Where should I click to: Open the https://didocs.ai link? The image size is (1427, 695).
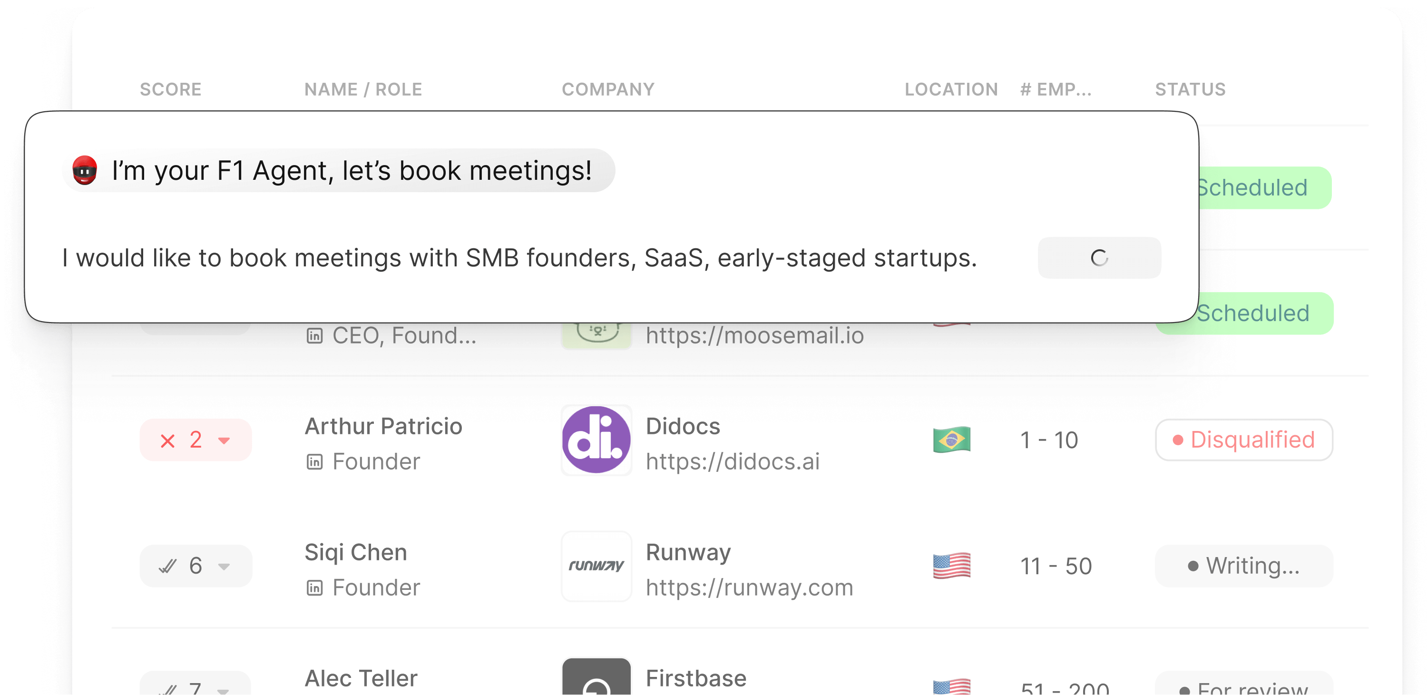(733, 462)
